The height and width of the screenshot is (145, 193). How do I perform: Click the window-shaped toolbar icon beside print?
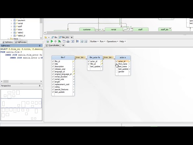[x=64, y=41]
